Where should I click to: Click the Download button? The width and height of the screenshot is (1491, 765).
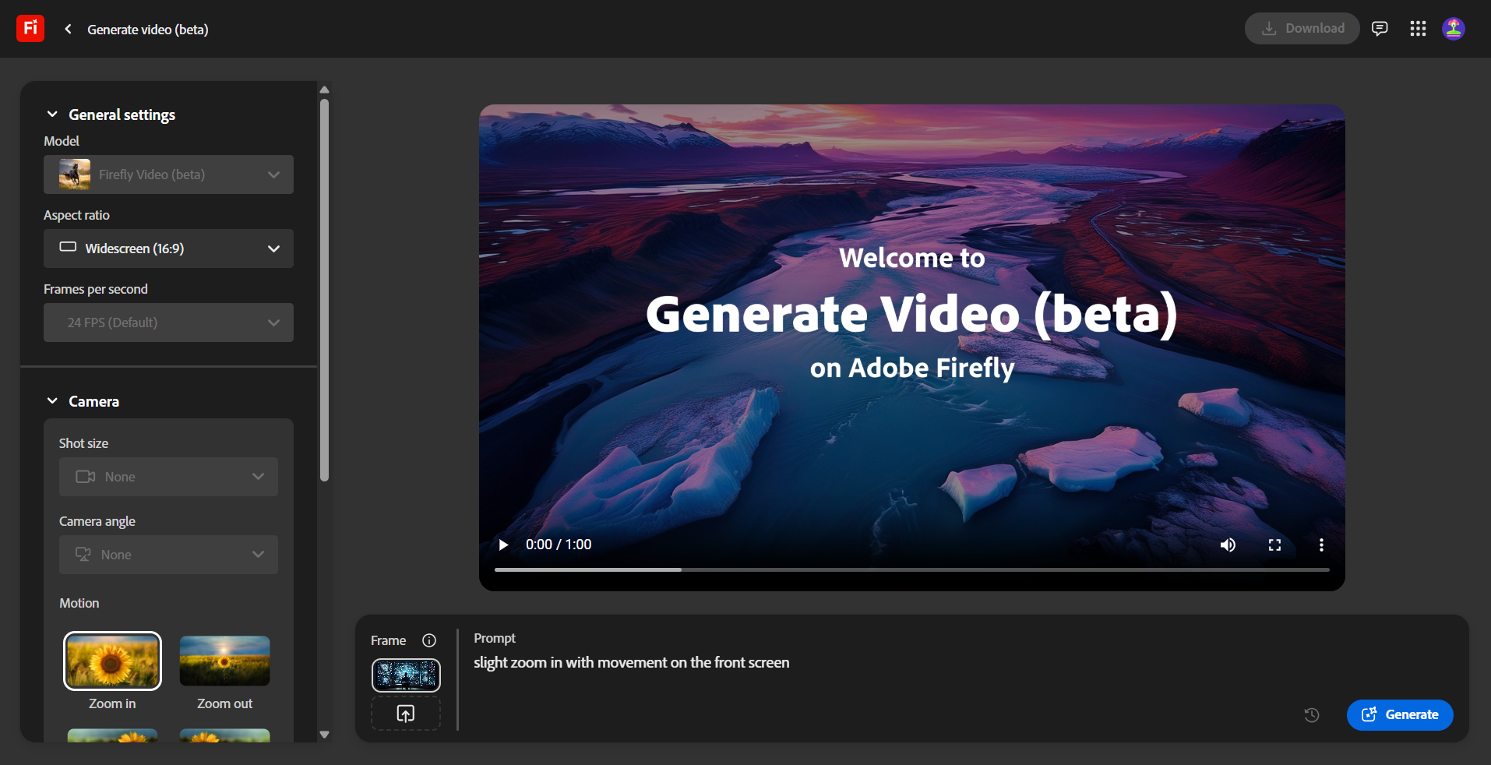(x=1302, y=28)
